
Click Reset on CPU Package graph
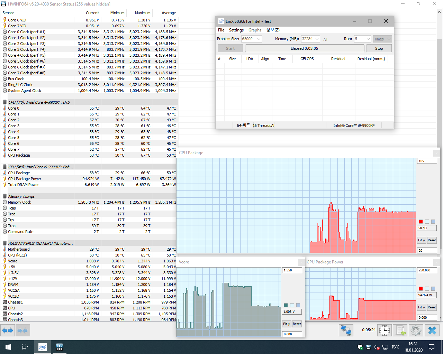click(x=432, y=240)
